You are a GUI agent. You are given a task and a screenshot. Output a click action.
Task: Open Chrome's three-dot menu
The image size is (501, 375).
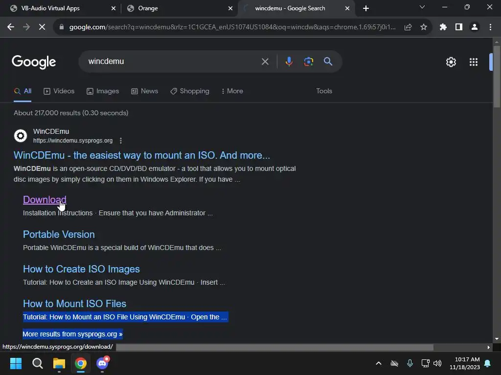[490, 27]
